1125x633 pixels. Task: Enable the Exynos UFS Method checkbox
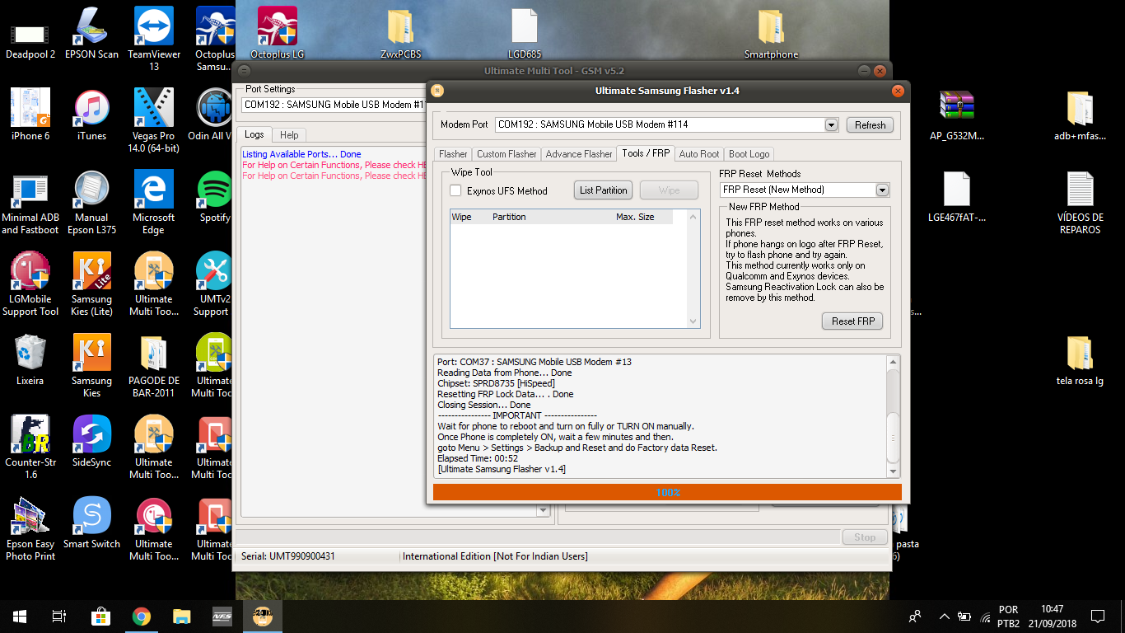(x=455, y=190)
